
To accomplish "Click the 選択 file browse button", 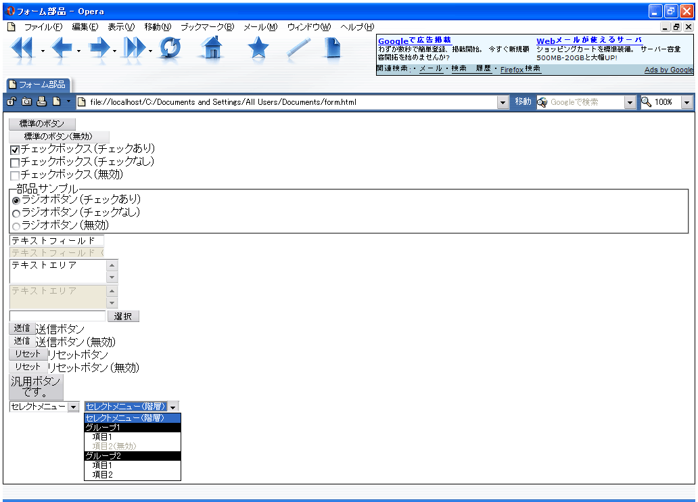I will (123, 316).
